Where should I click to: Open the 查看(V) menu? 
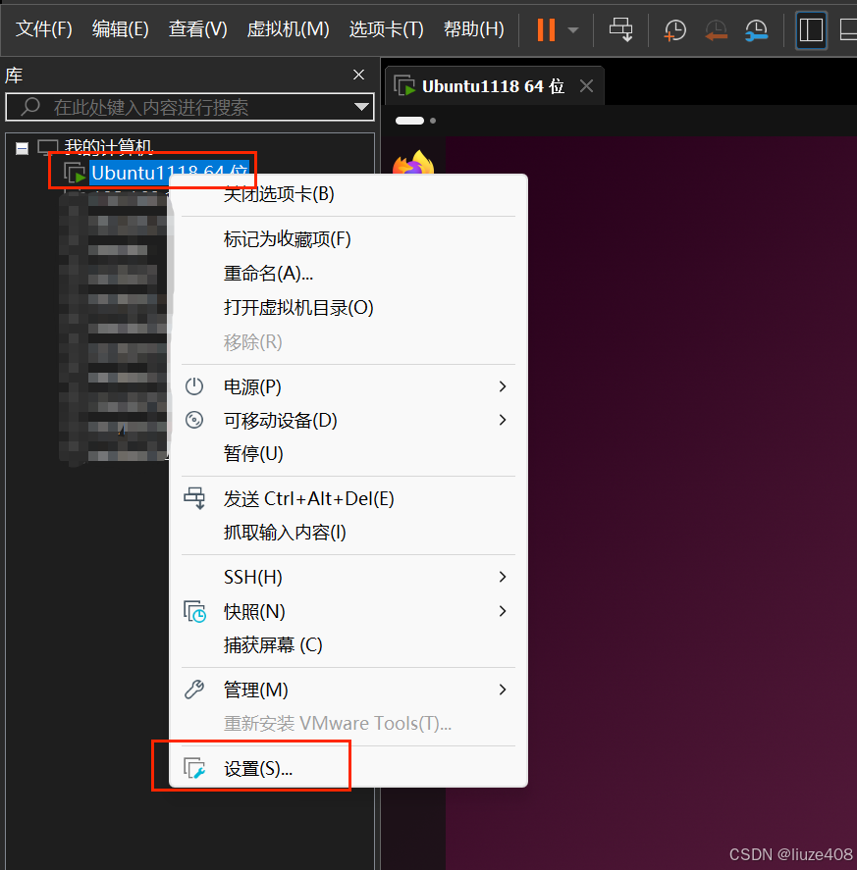coord(197,28)
